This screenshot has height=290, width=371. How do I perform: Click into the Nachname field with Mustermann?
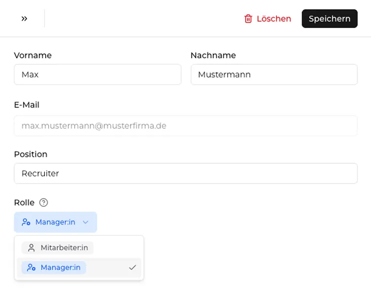274,75
